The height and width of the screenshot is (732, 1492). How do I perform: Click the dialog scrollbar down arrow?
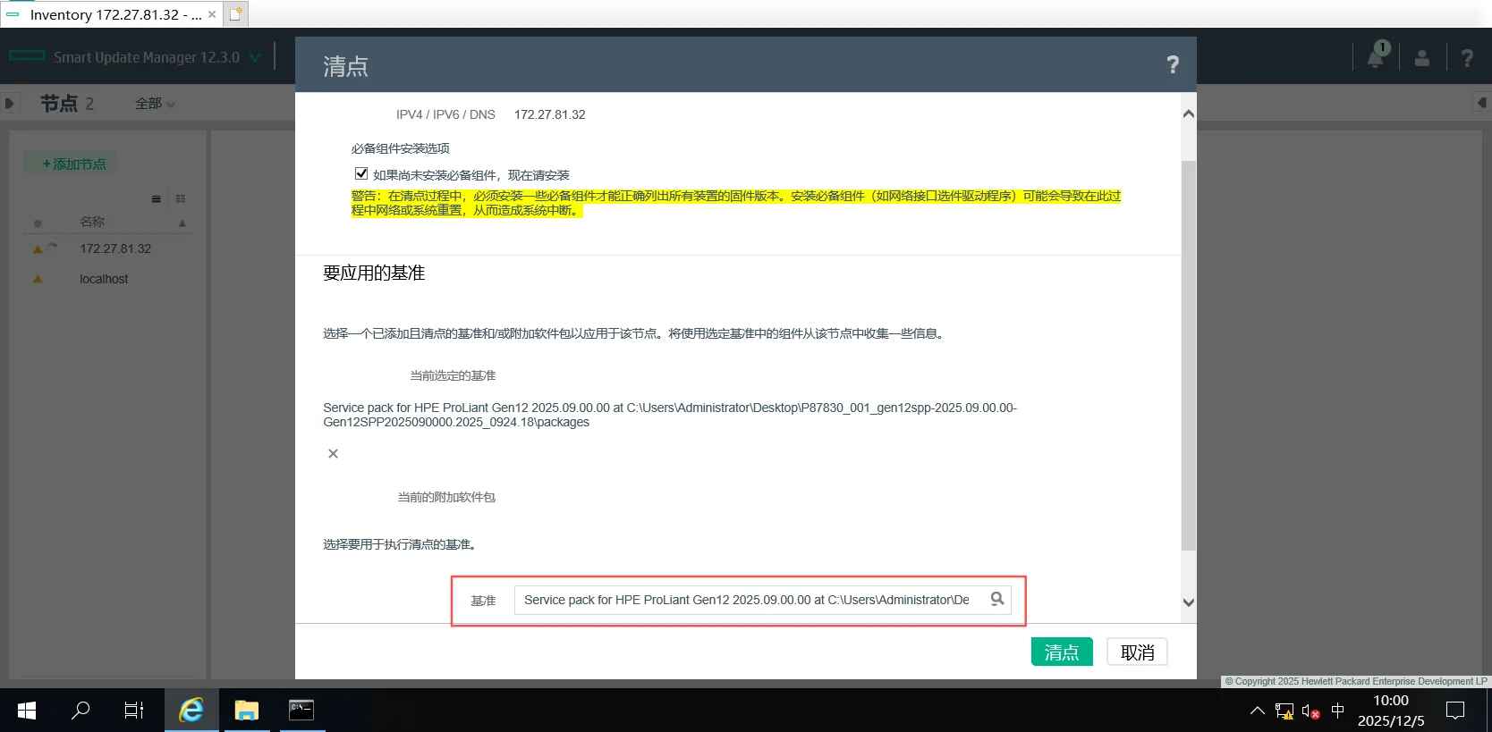(x=1189, y=602)
